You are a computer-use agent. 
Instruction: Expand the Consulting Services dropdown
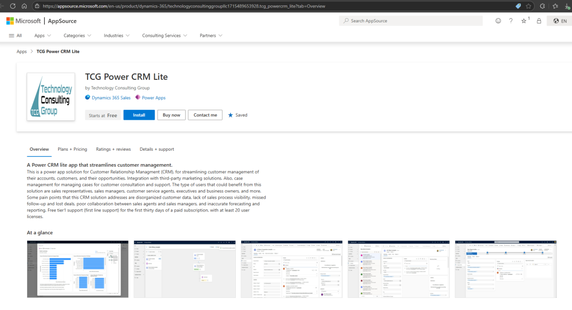click(164, 35)
